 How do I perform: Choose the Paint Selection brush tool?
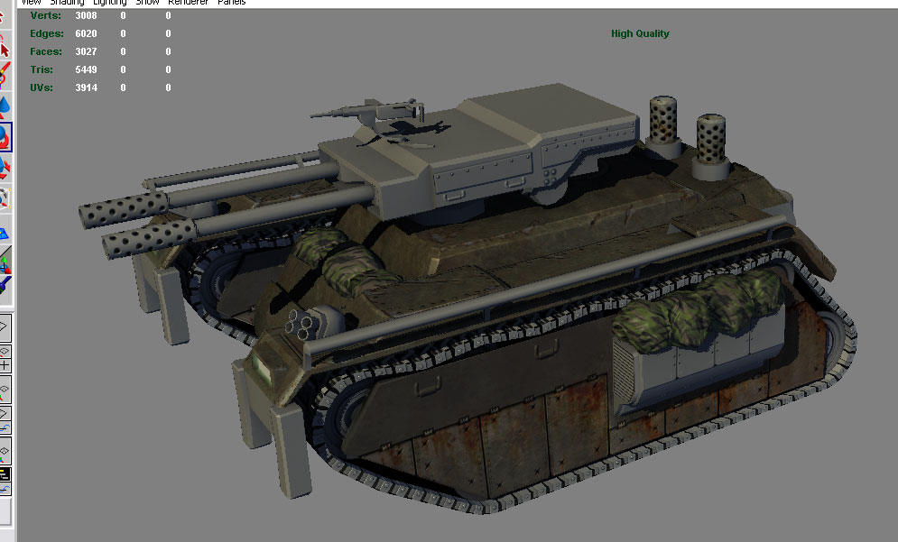(x=4, y=76)
